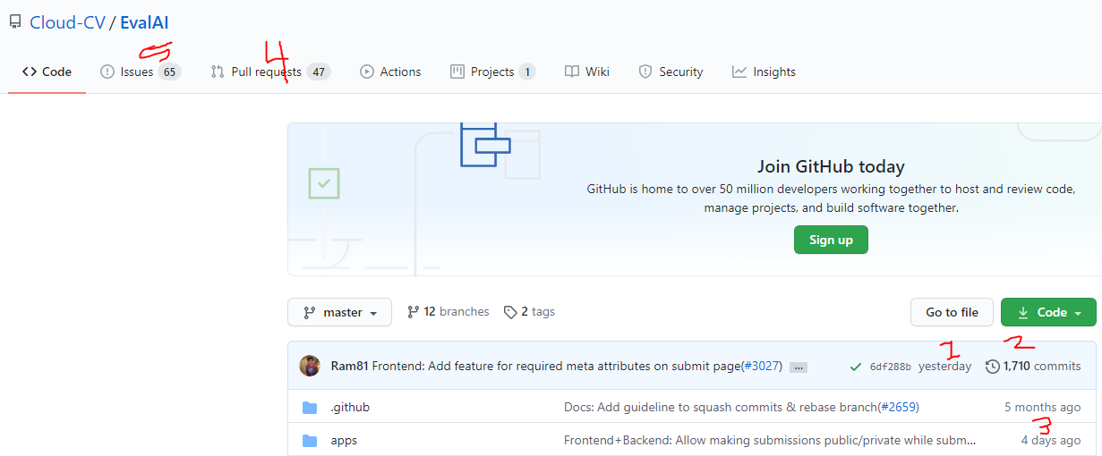Click the Insights graph icon
1102x456 pixels.
pyautogui.click(x=739, y=72)
